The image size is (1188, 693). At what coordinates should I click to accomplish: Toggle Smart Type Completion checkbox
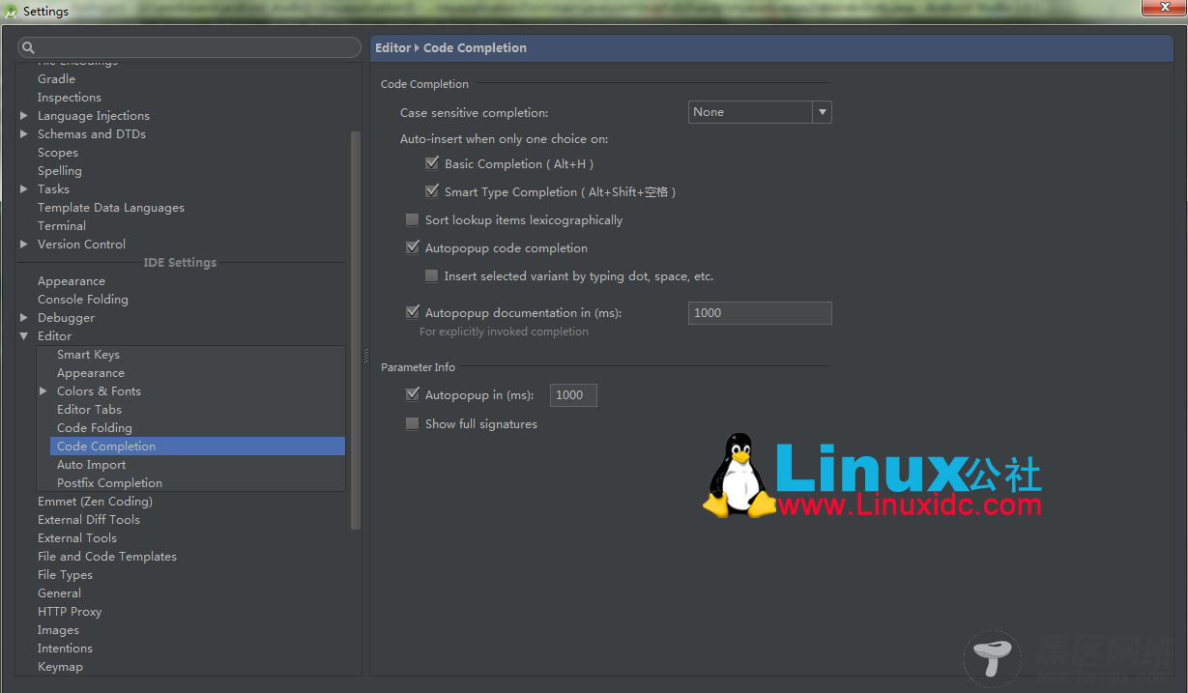[432, 192]
